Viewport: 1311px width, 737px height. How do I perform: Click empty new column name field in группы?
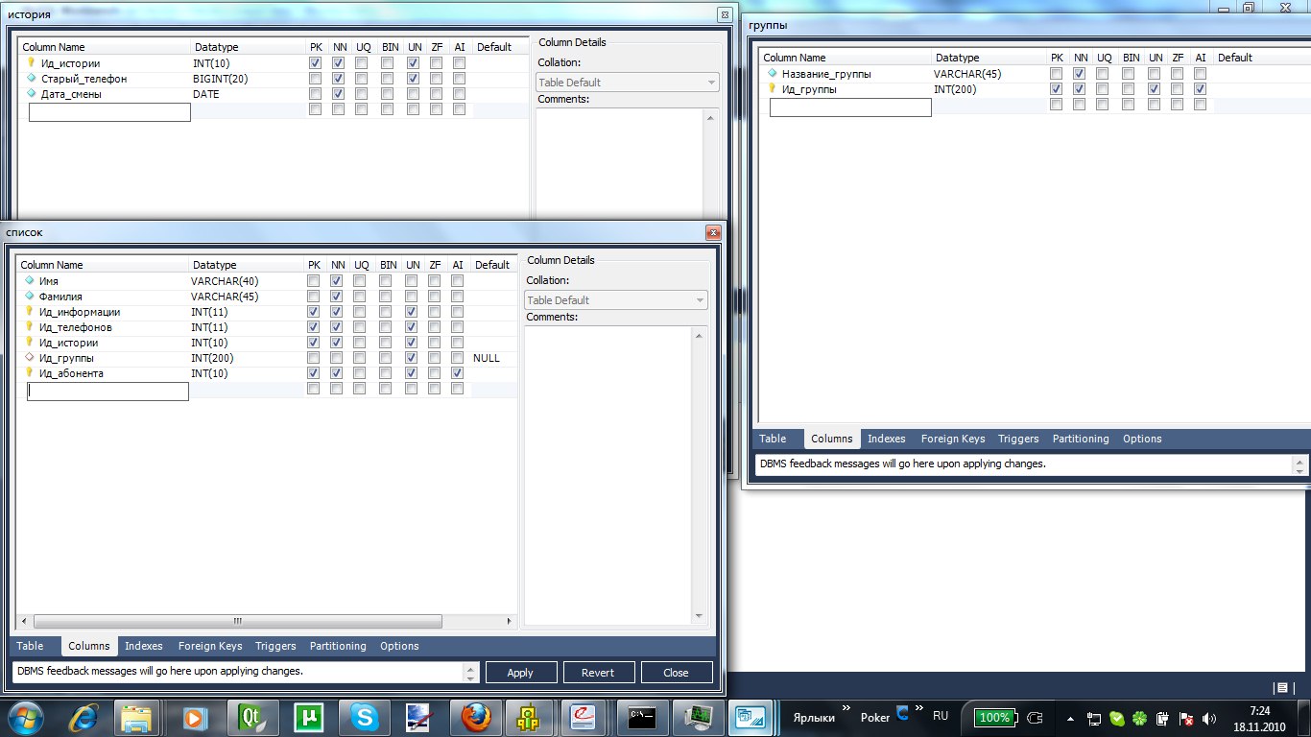(x=850, y=107)
